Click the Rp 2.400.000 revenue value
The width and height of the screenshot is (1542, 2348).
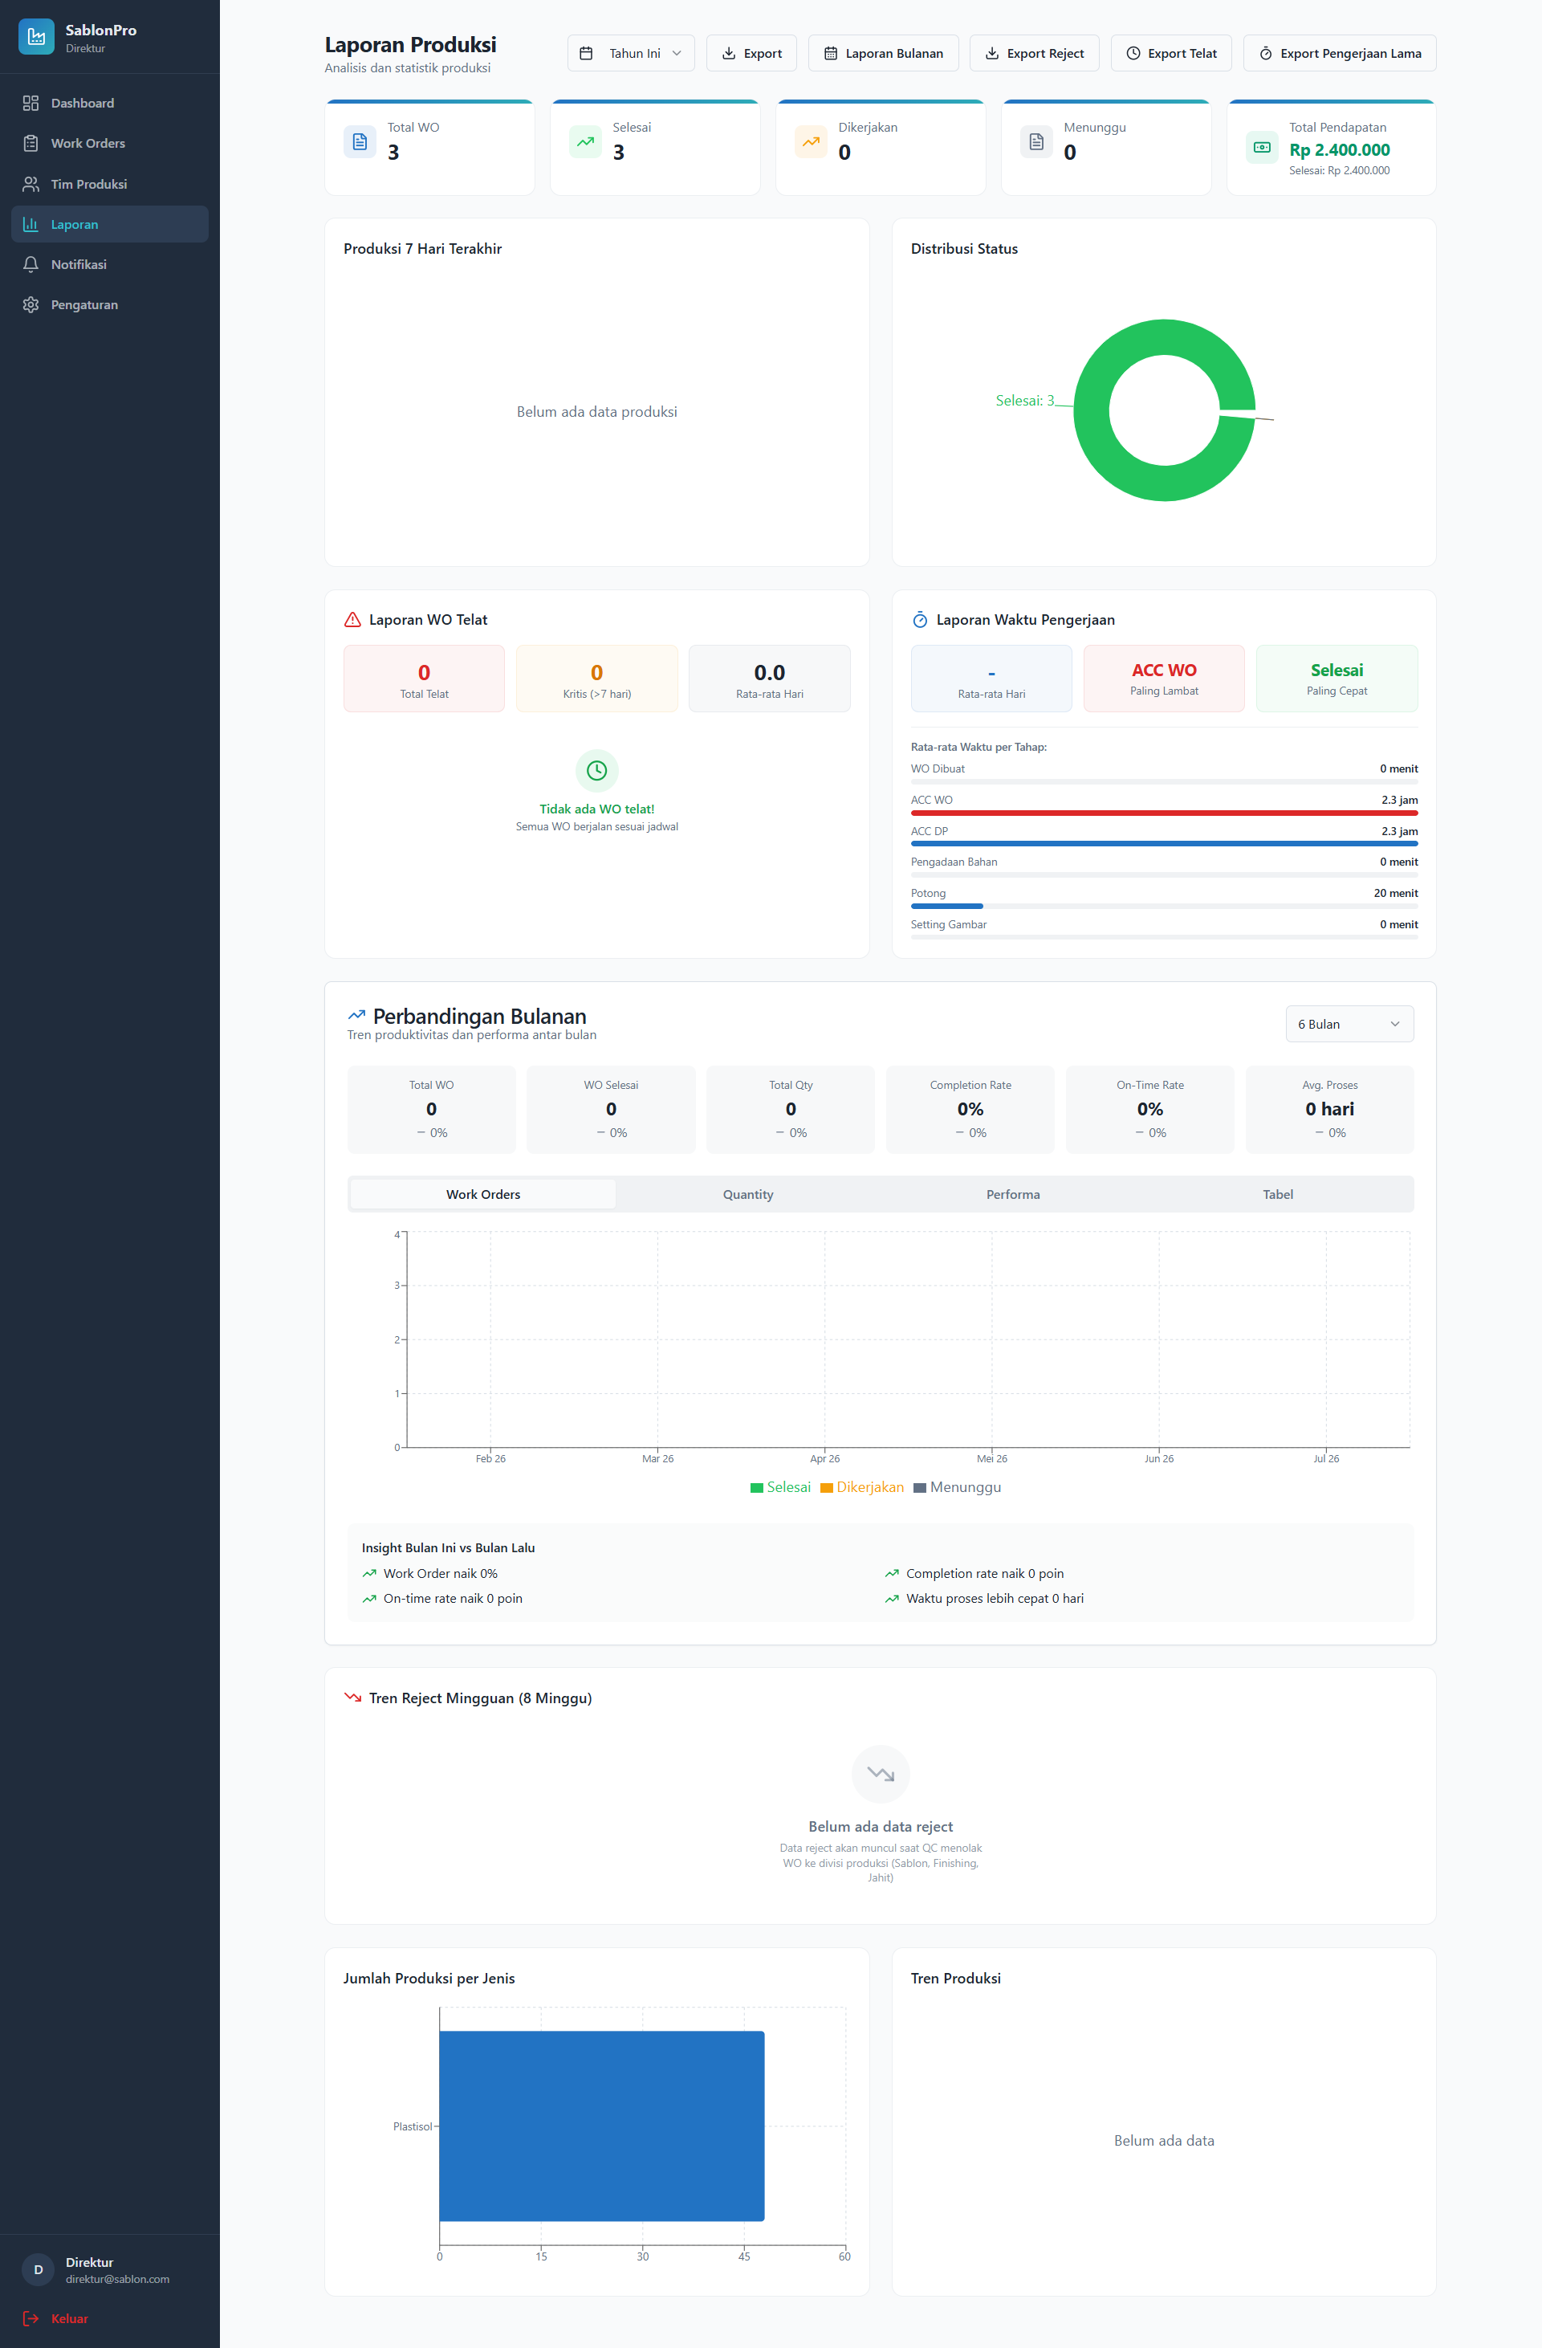click(x=1339, y=150)
